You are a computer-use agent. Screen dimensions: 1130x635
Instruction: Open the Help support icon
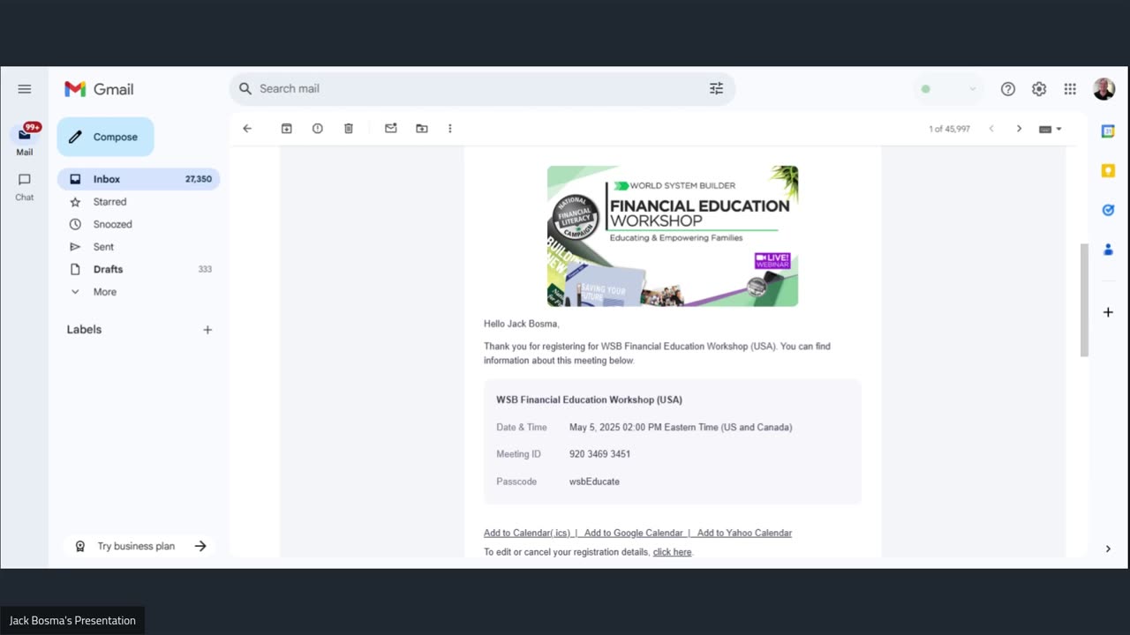point(1008,89)
